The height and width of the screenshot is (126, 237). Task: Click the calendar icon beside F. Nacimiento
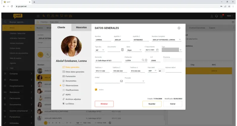tap(157, 50)
